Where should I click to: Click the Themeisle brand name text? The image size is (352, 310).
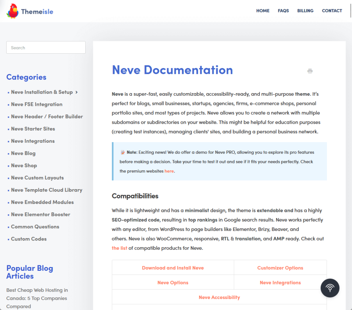pyautogui.click(x=37, y=11)
